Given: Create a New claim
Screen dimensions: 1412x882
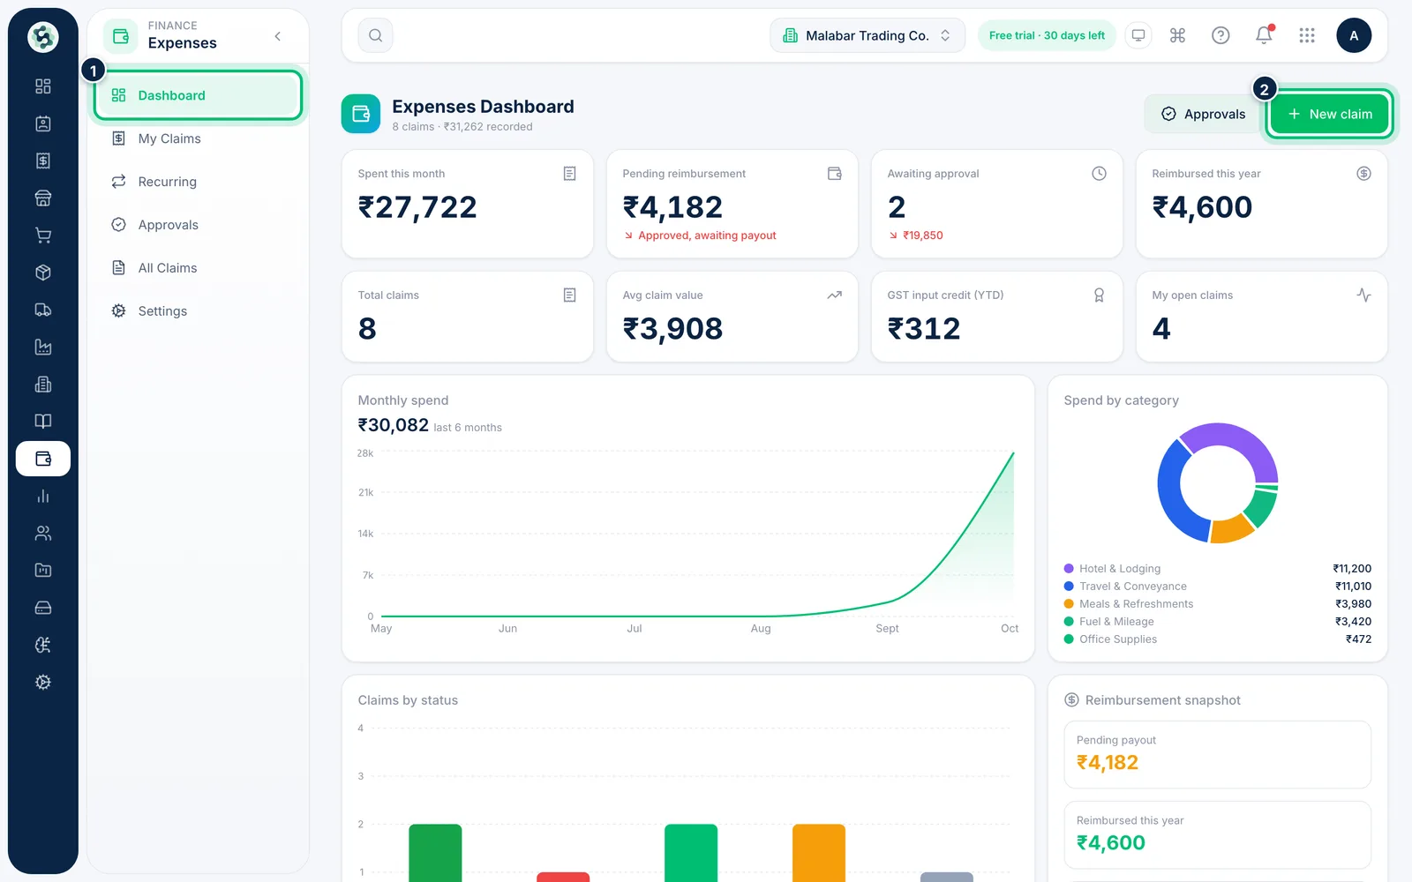Looking at the screenshot, I should 1330,114.
